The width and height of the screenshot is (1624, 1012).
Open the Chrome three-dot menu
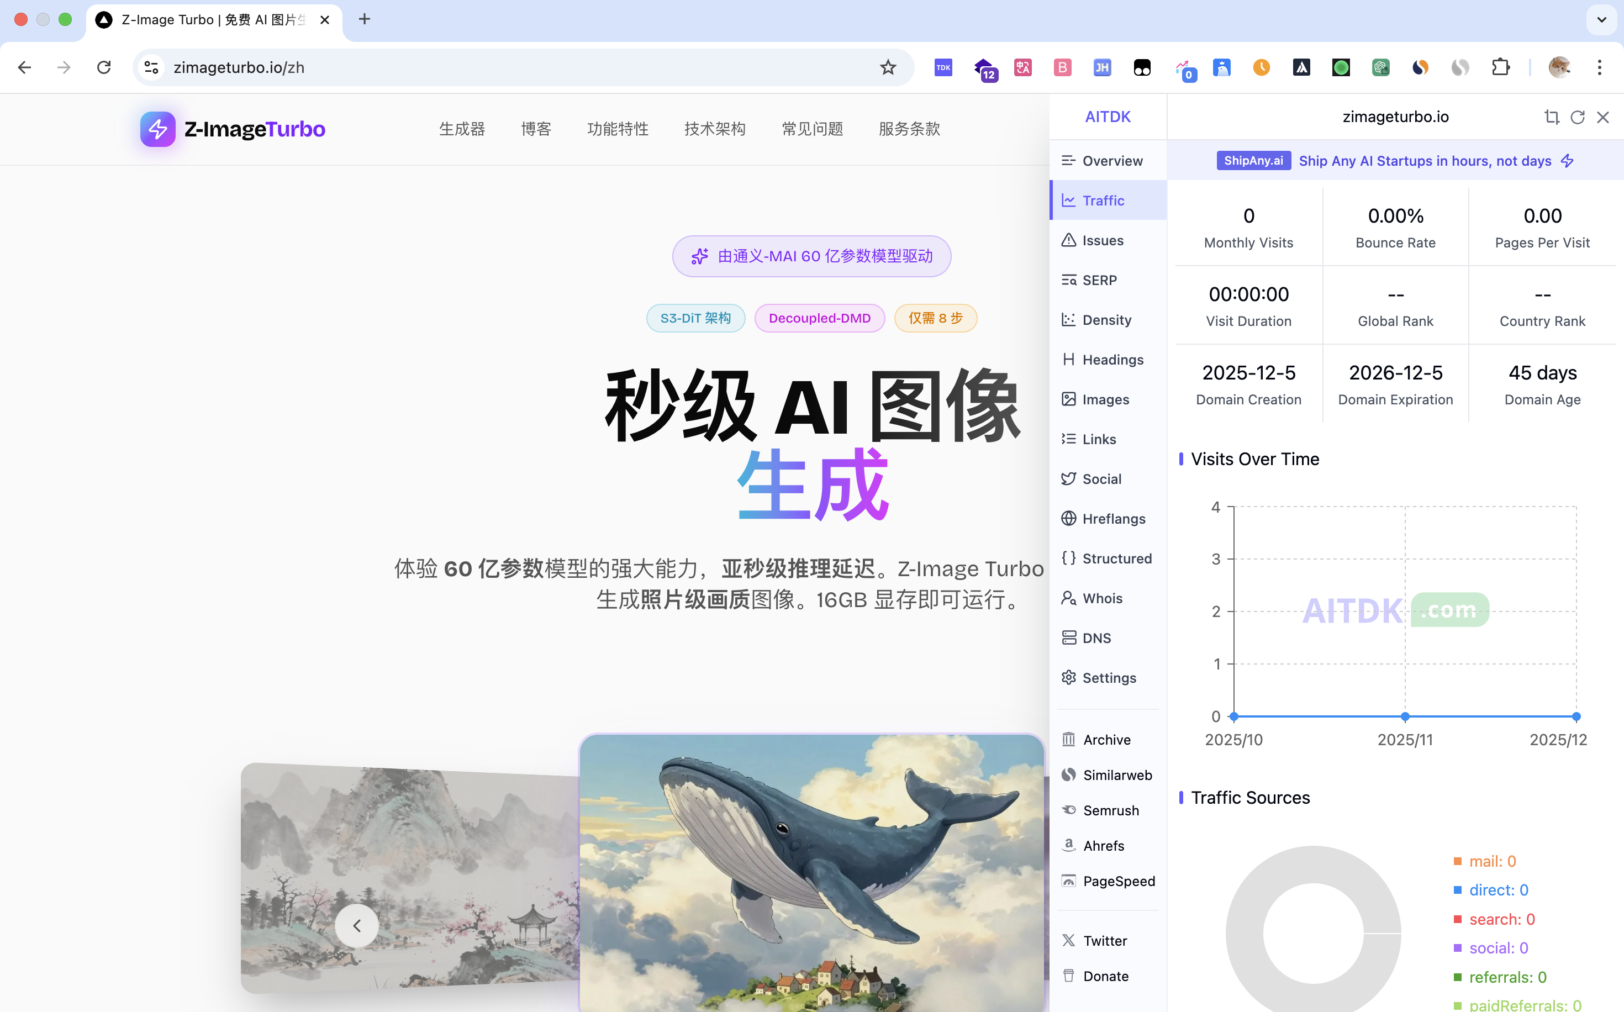pos(1599,67)
